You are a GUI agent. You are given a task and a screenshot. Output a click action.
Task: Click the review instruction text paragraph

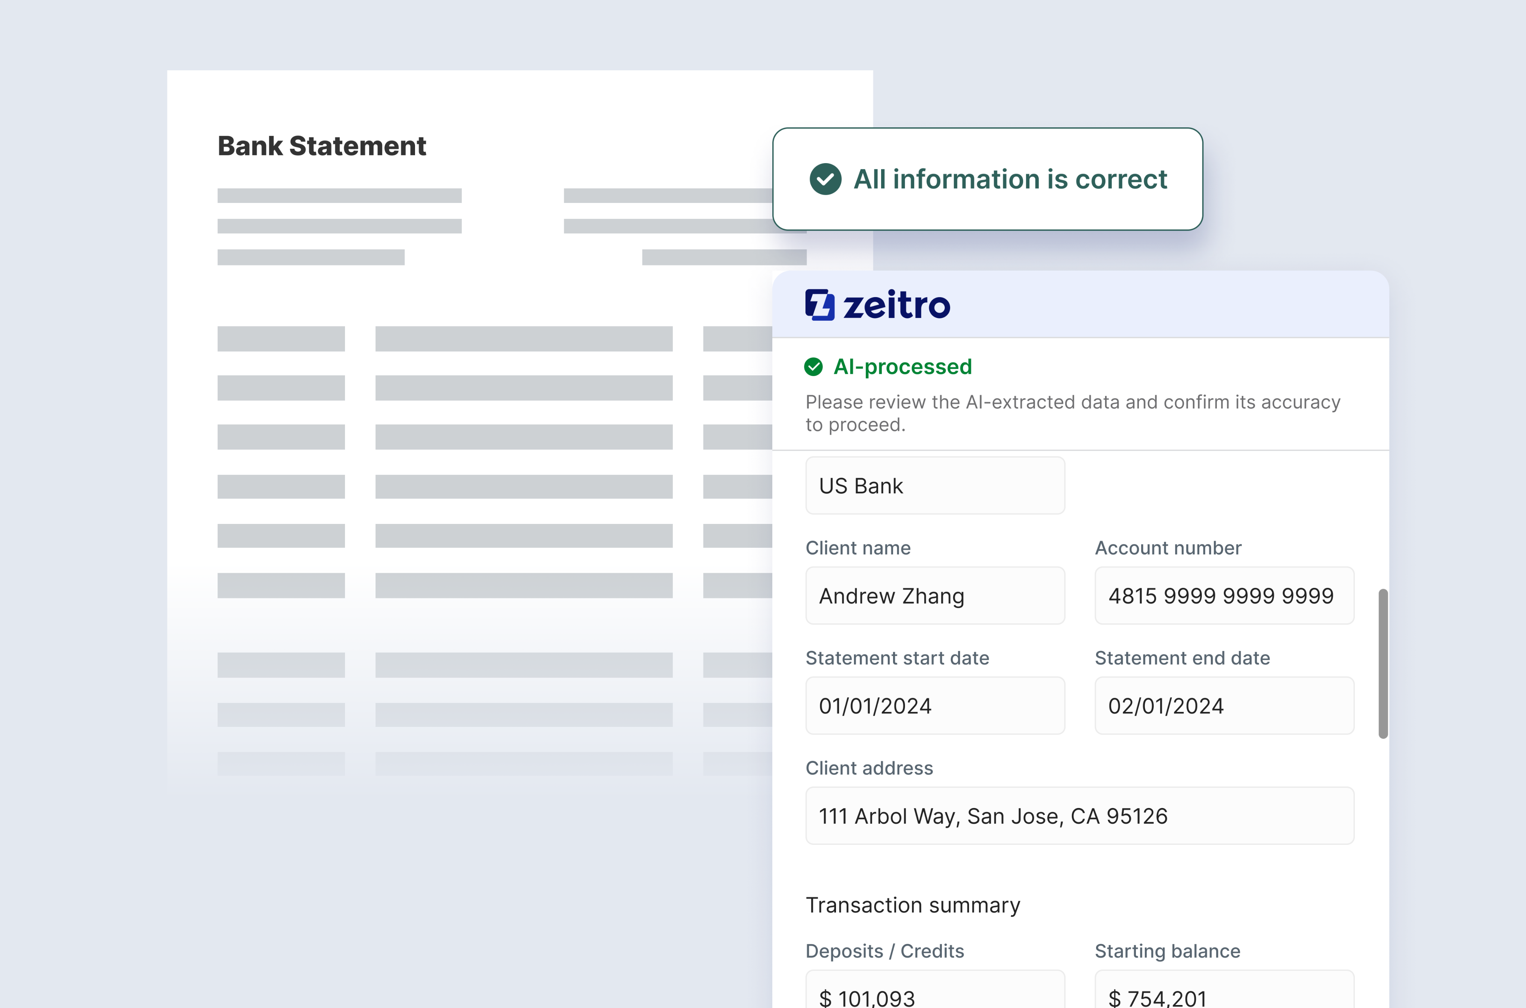tap(1072, 413)
